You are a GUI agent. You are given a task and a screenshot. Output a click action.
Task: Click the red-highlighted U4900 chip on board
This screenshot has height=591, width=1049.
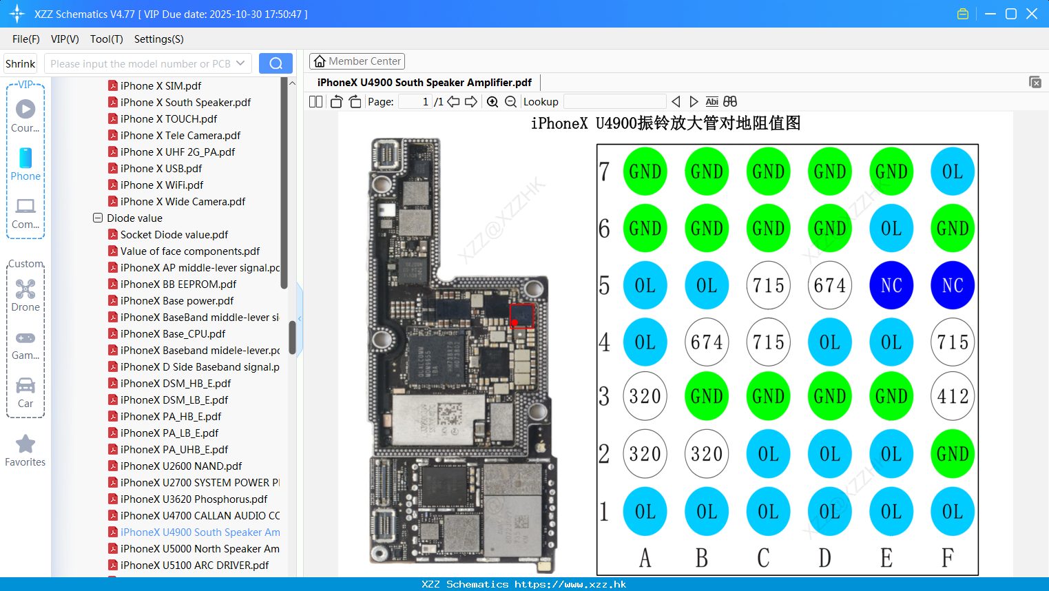click(521, 316)
